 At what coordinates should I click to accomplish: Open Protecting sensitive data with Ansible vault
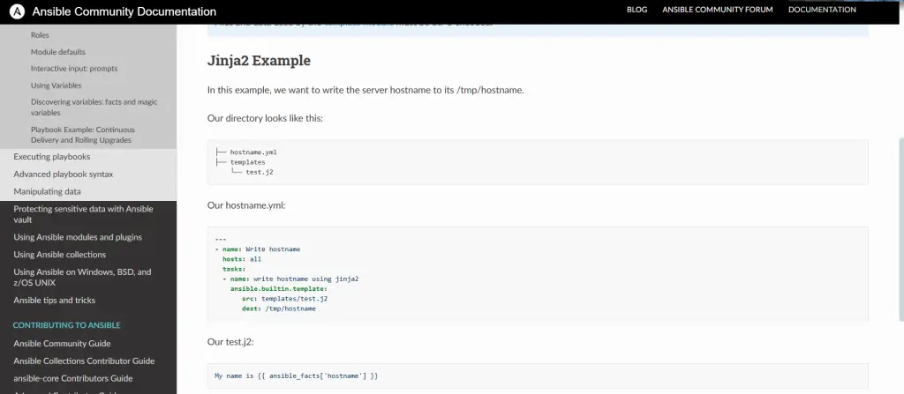[x=84, y=214]
